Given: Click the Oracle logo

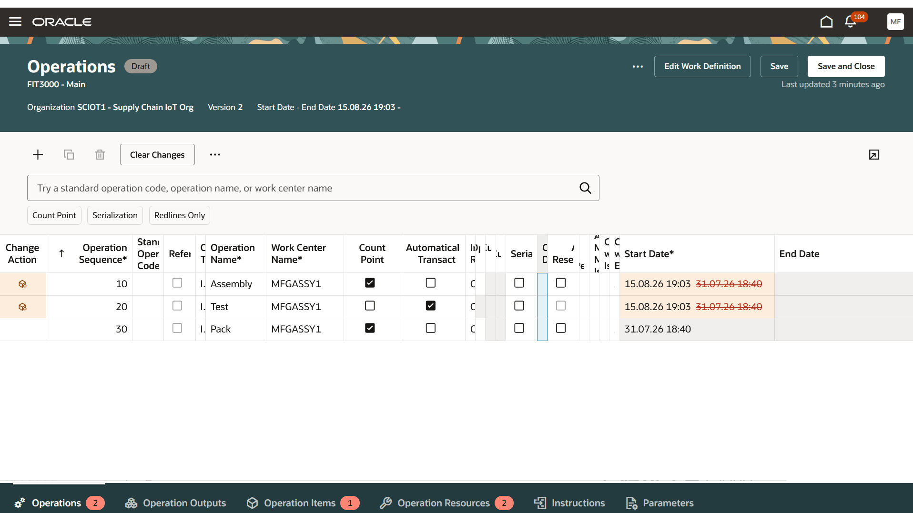Looking at the screenshot, I should (x=62, y=22).
